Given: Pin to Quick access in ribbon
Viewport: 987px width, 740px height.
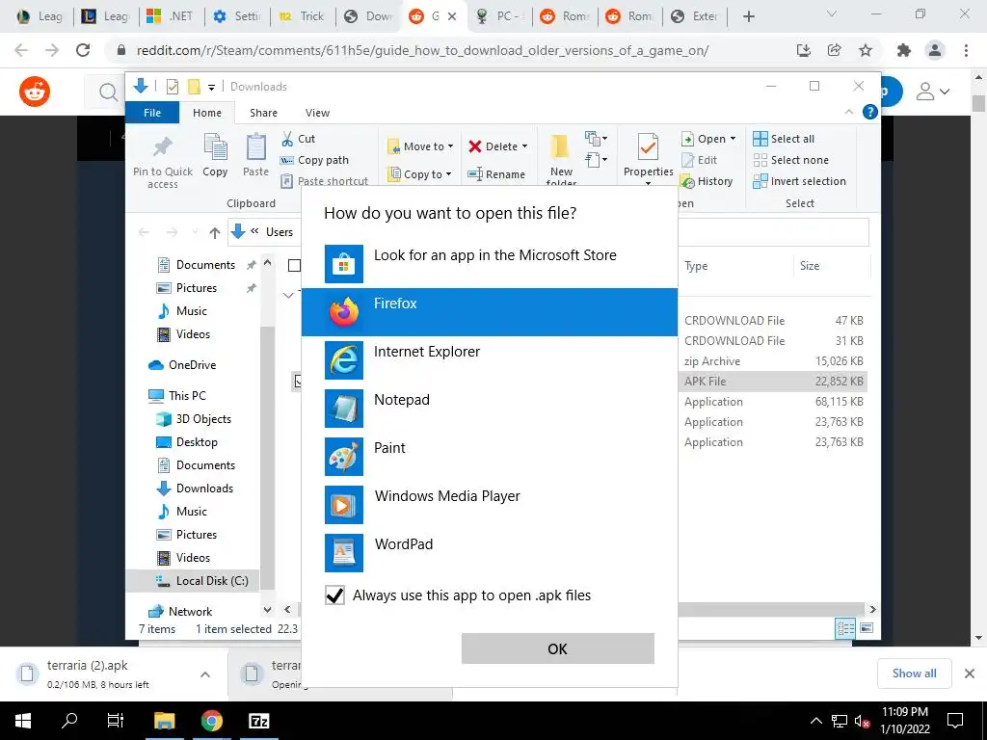Looking at the screenshot, I should pos(162,161).
